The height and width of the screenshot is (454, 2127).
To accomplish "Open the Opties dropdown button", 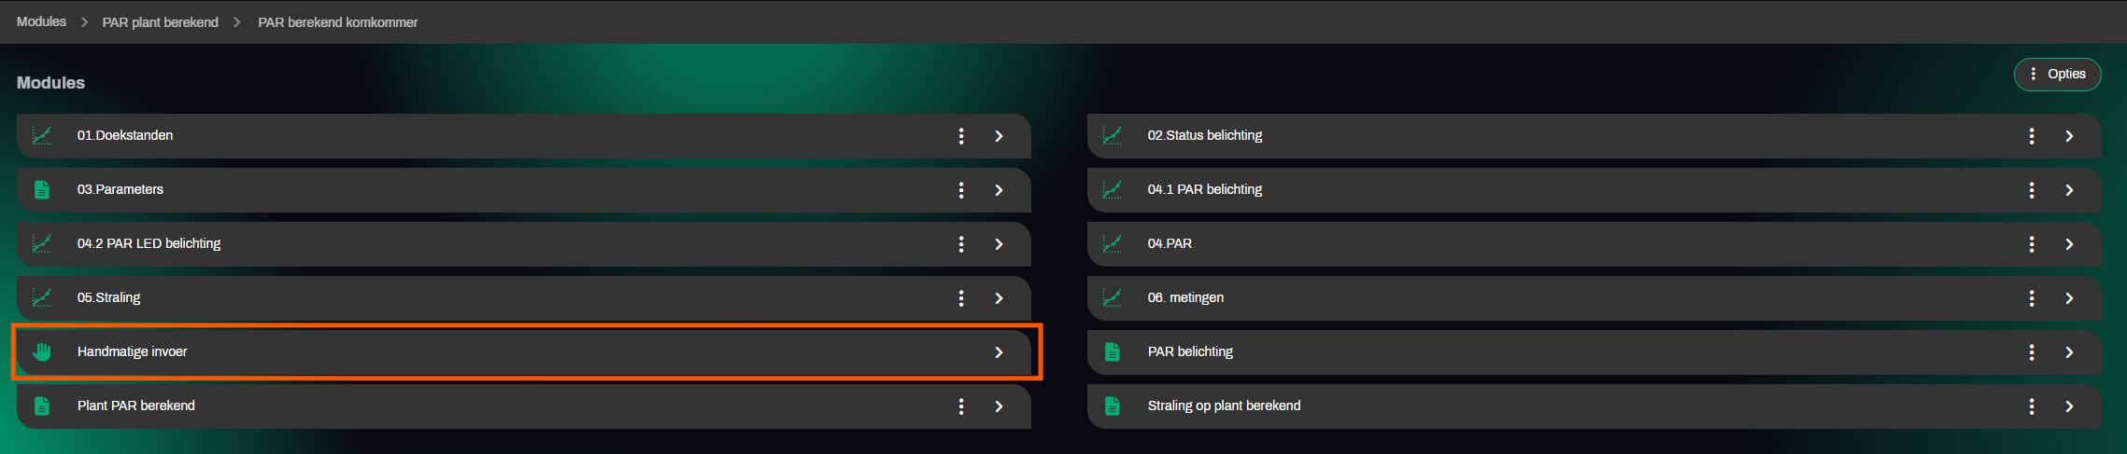I will 2057,75.
